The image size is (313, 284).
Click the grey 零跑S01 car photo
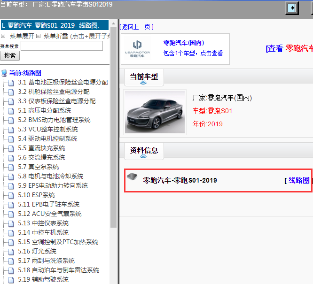coord(155,112)
